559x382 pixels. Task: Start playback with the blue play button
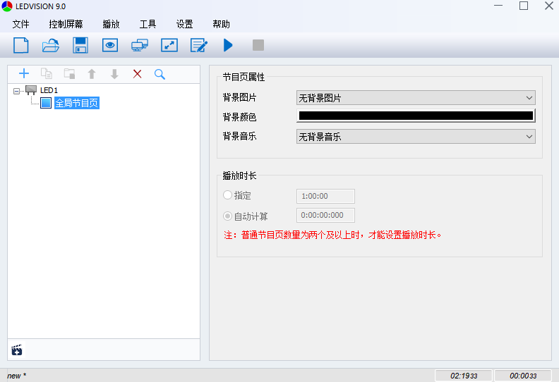(228, 45)
